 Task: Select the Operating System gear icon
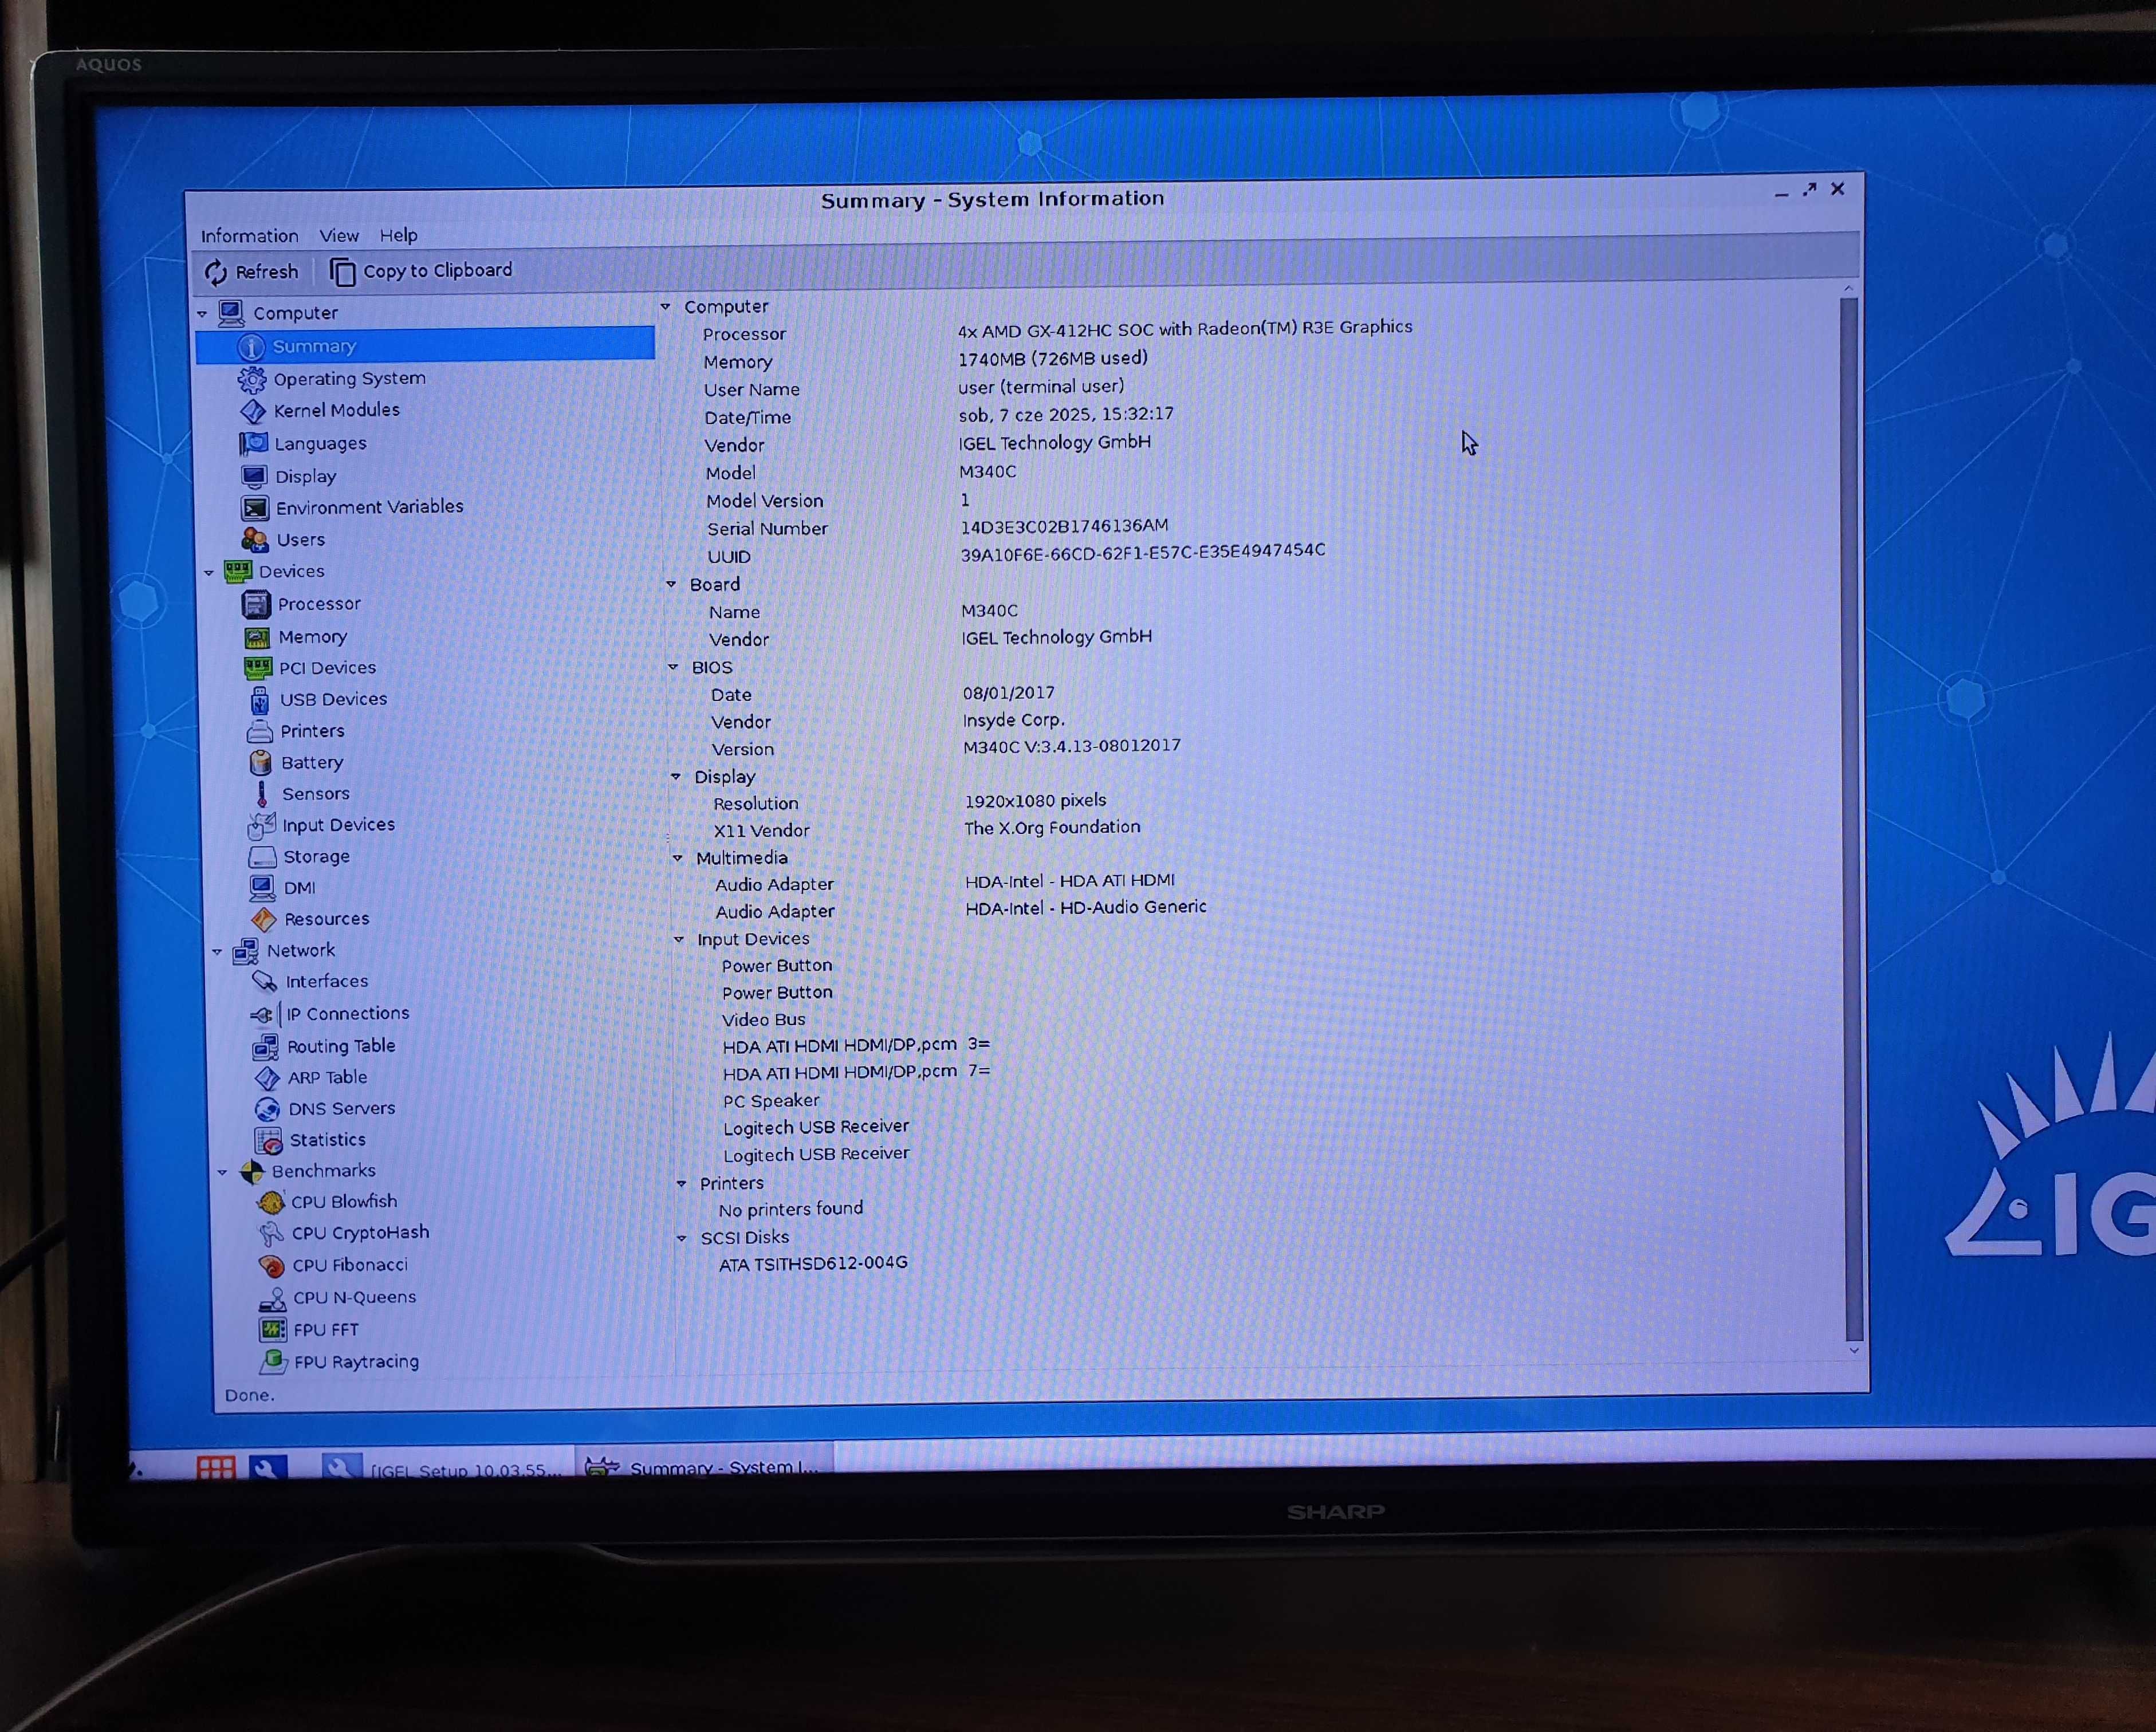tap(252, 379)
